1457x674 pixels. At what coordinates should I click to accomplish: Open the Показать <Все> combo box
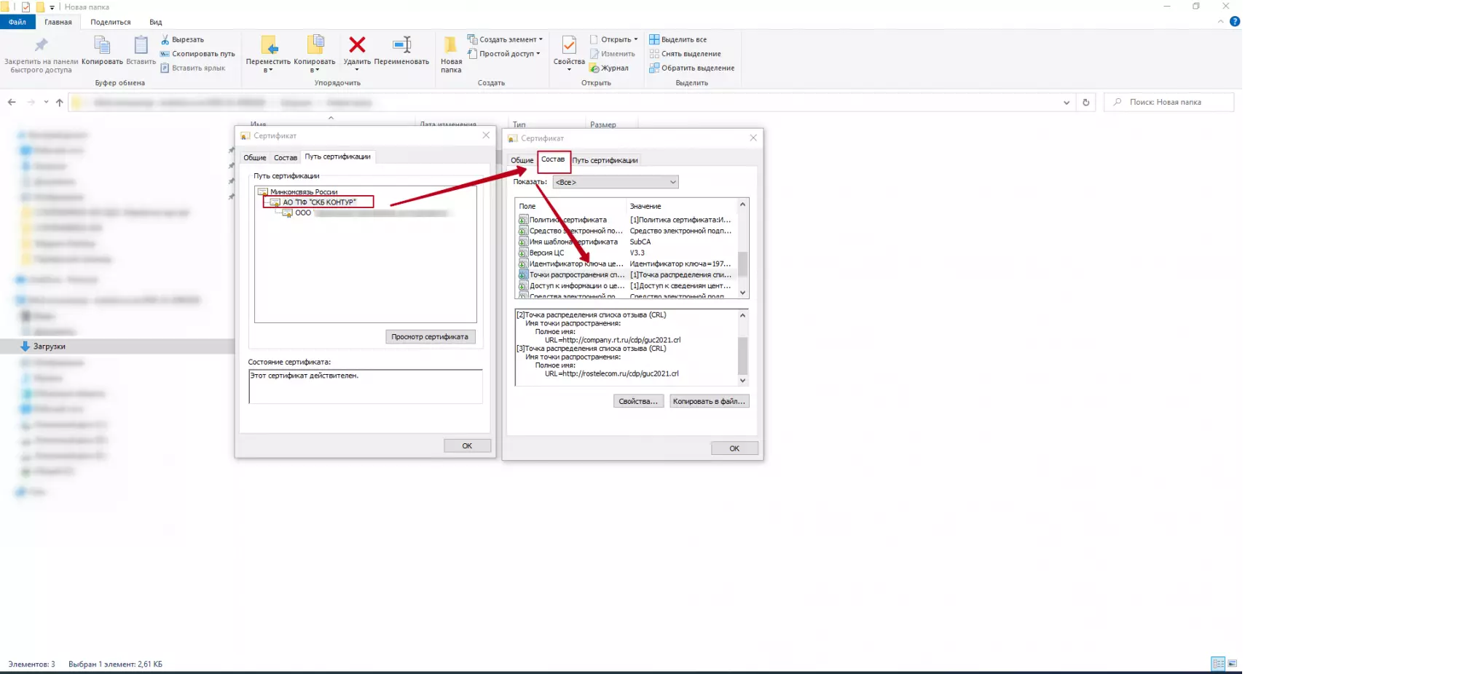click(x=616, y=182)
